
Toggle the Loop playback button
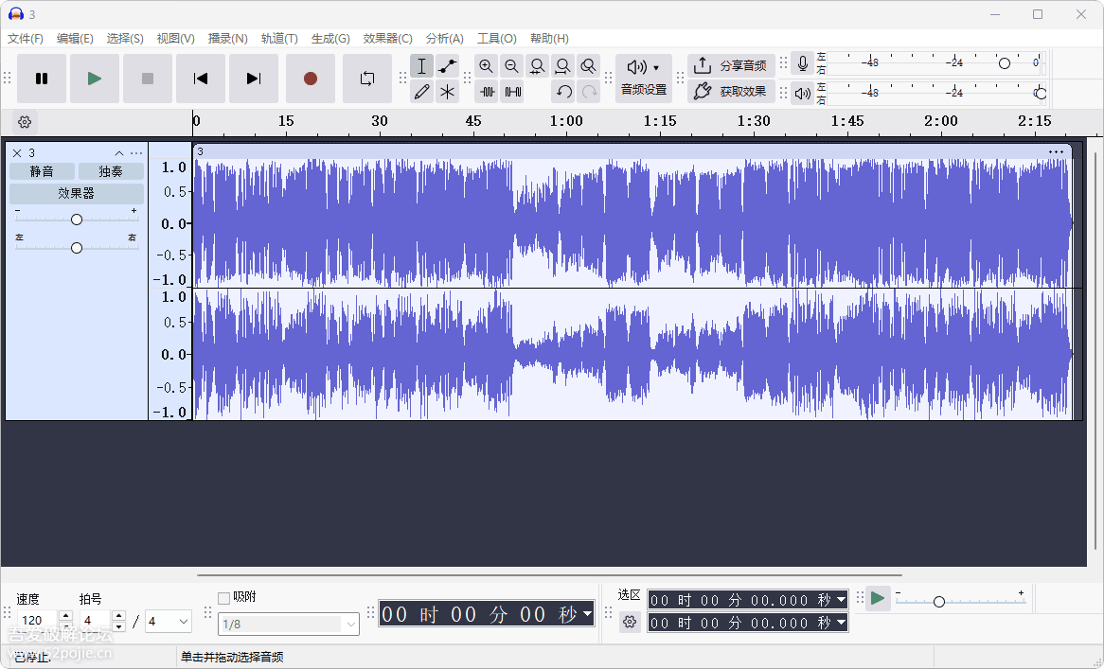[x=366, y=79]
